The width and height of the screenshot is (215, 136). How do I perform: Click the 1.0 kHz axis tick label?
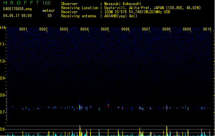tap(3, 61)
